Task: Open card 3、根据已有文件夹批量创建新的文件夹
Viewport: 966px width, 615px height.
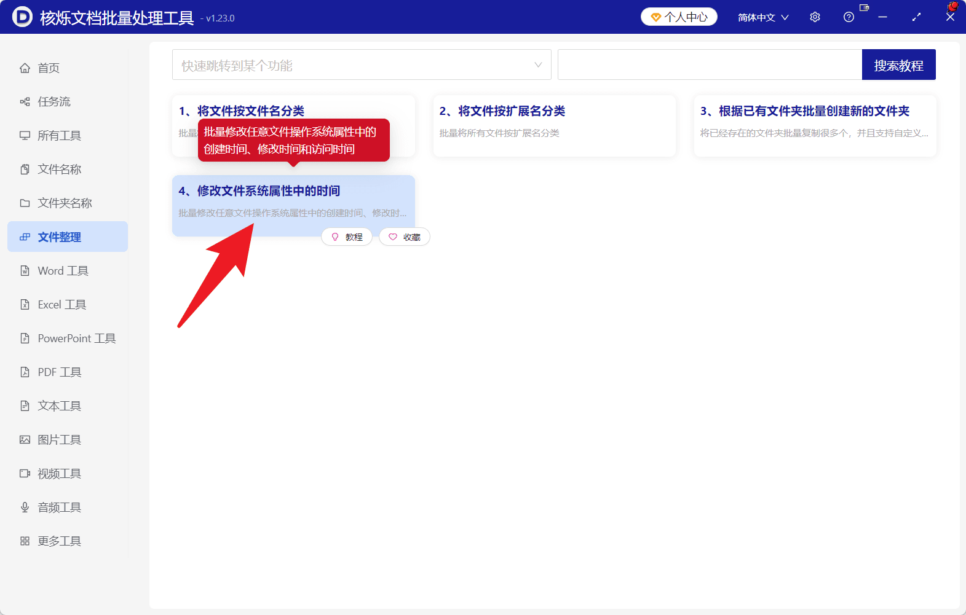Action: coord(815,126)
